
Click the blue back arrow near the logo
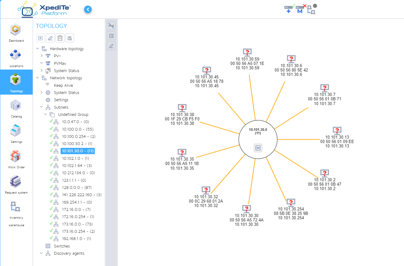pos(88,9)
